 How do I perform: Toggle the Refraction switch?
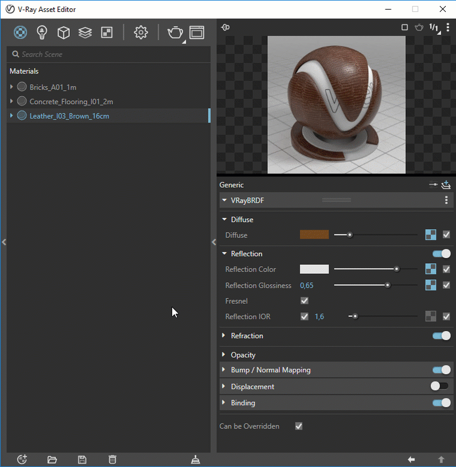(442, 335)
